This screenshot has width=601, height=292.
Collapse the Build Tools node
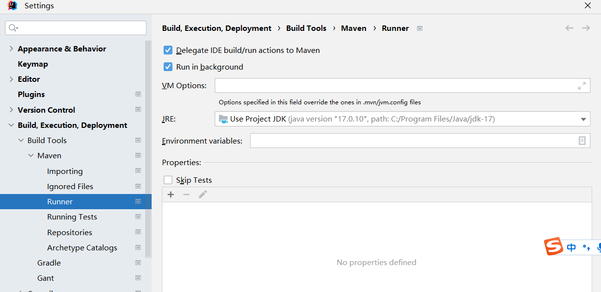click(21, 140)
